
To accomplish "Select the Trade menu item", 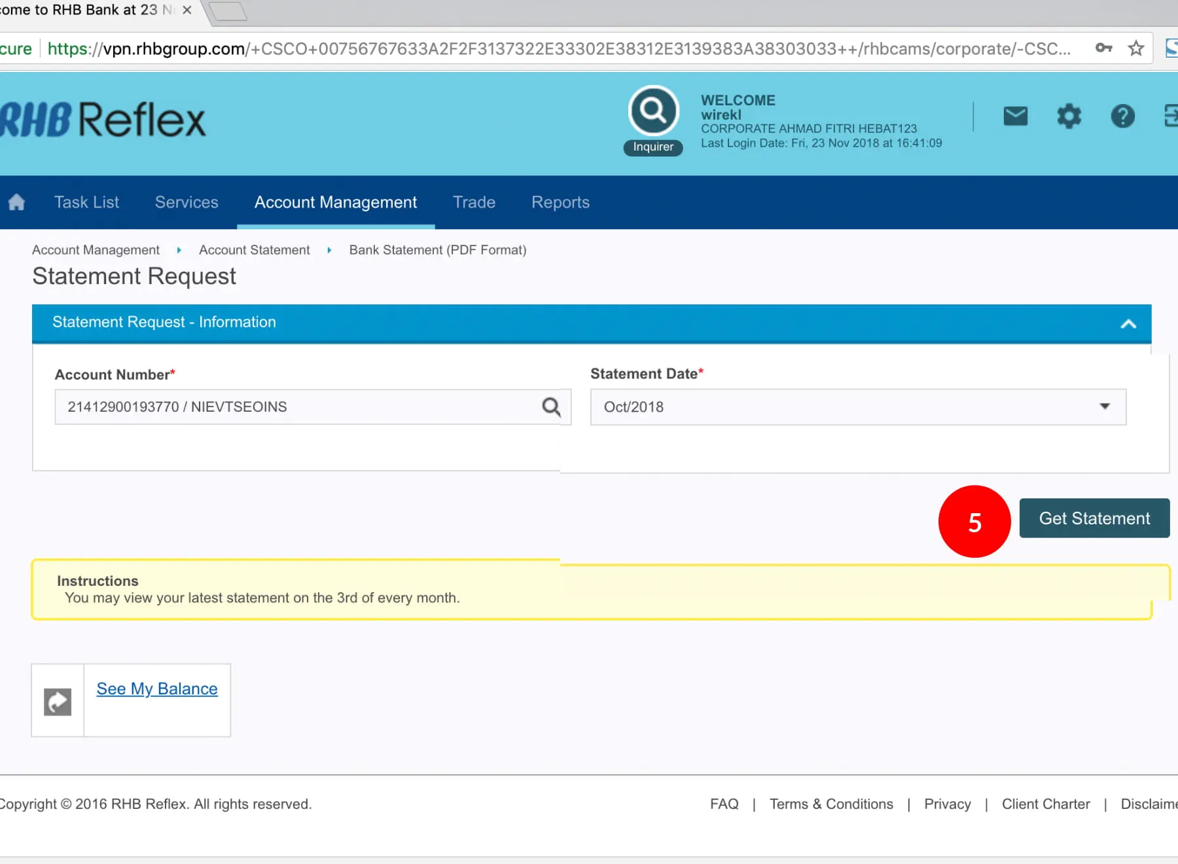I will coord(474,202).
